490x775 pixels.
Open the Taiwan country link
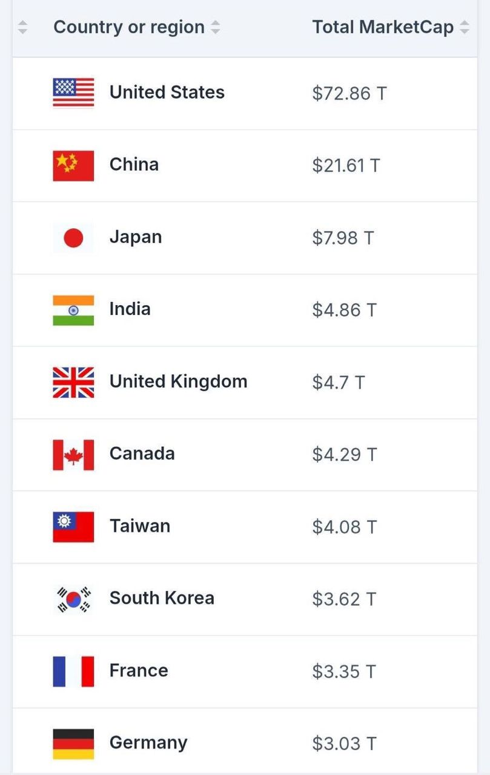pyautogui.click(x=139, y=526)
